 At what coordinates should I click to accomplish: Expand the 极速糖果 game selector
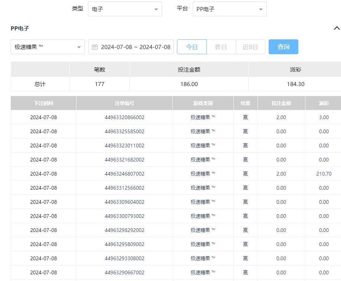click(47, 47)
